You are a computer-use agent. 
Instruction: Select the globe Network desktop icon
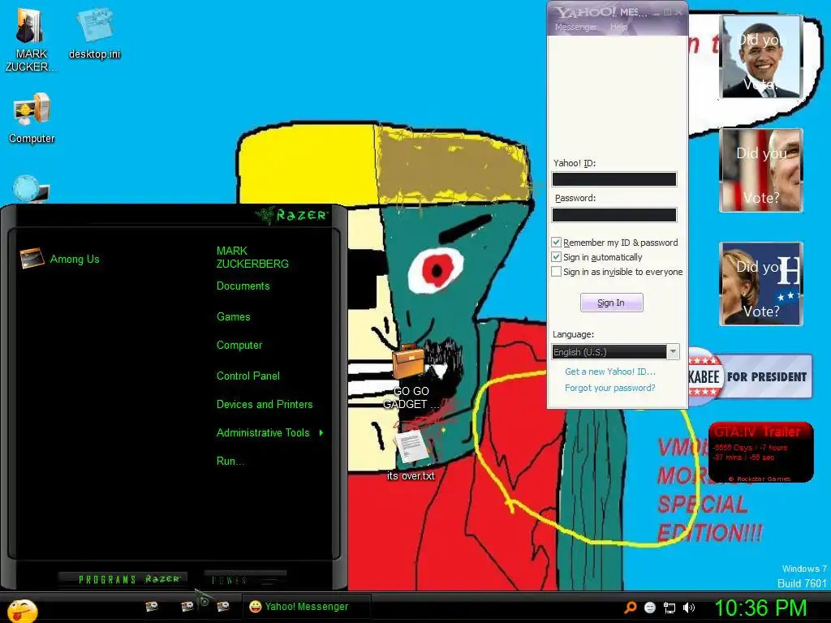tap(31, 188)
